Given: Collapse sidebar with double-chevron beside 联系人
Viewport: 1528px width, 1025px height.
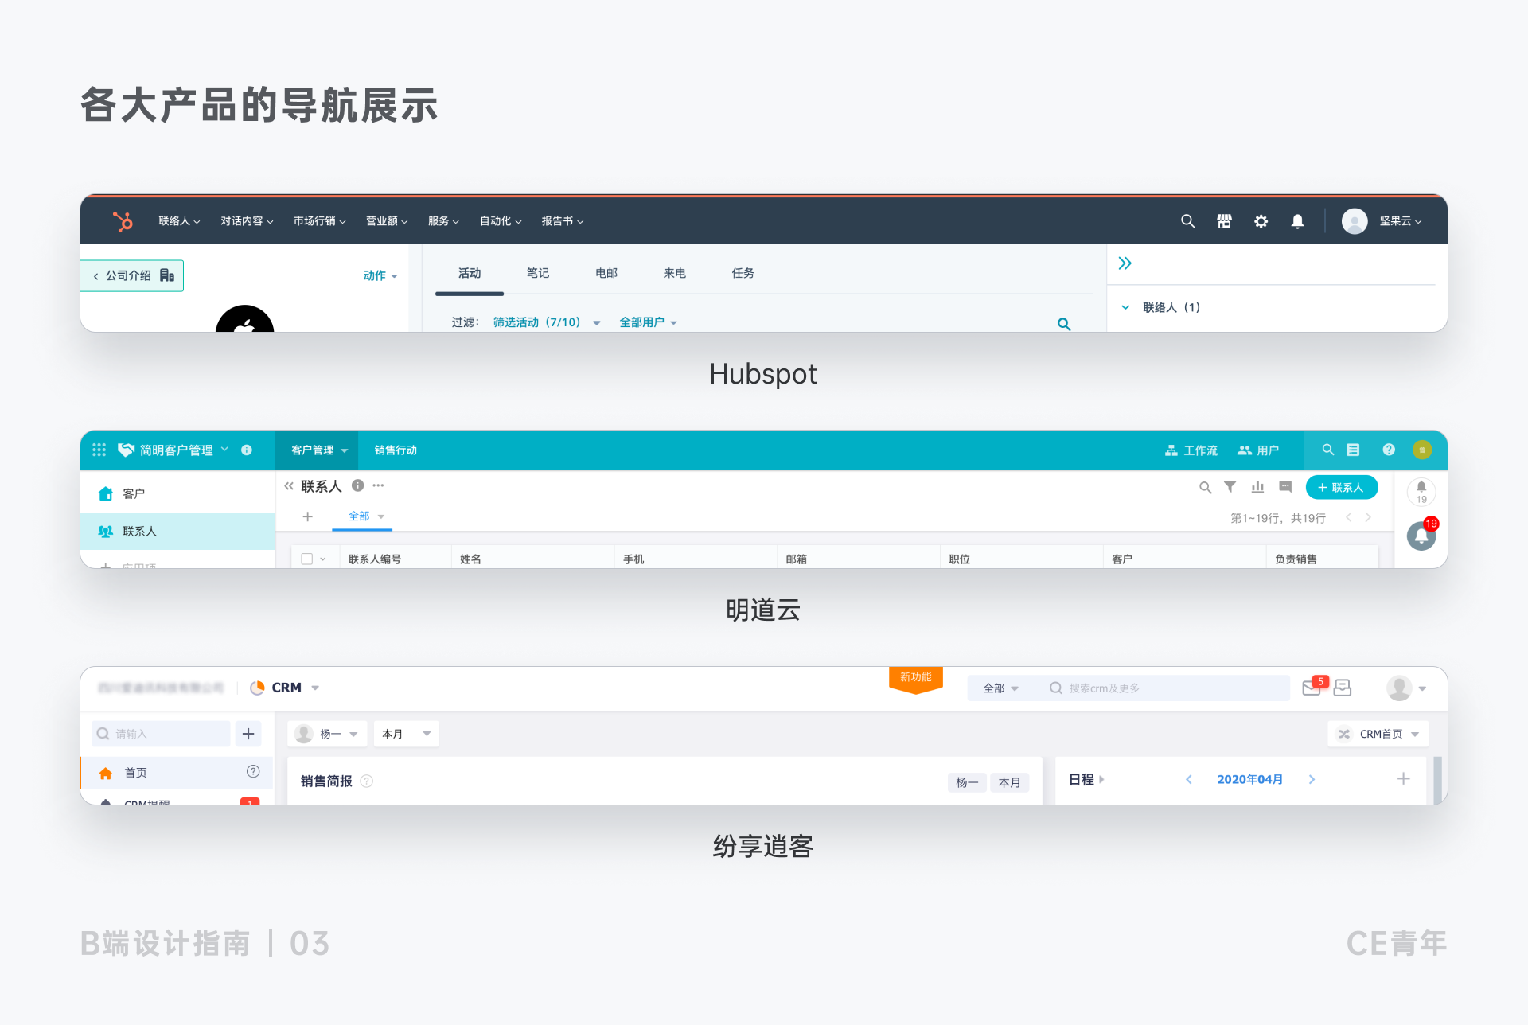Looking at the screenshot, I should point(289,486).
